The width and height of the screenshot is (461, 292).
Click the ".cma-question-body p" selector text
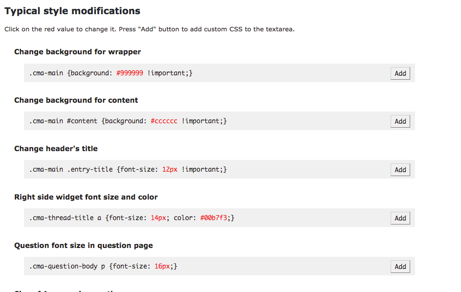67,267
